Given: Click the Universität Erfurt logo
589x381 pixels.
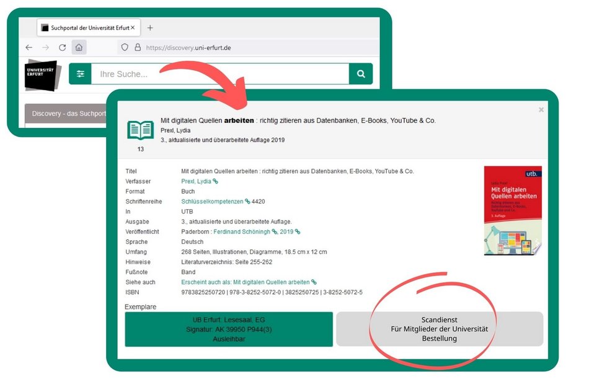Looking at the screenshot, I should [42, 76].
